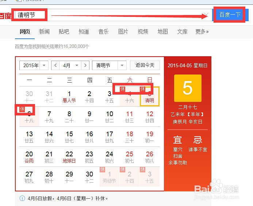Select April 30 十二 date cell
Viewport: 253px width, 206px height.
89,177
